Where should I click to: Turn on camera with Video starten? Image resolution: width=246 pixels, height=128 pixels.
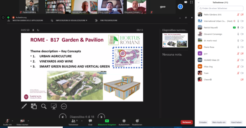click(23, 121)
